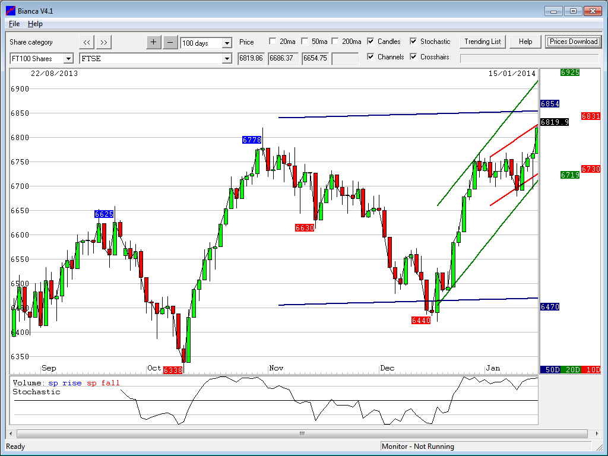This screenshot has width=608, height=456.
Task: Disable the Candles checkbox
Action: 370,42
